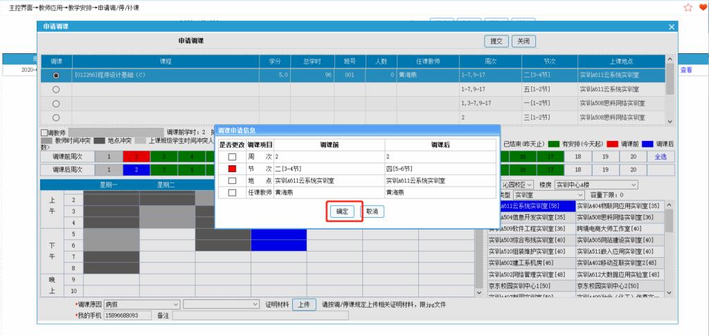Click the 取消 button in the dialog

click(372, 212)
